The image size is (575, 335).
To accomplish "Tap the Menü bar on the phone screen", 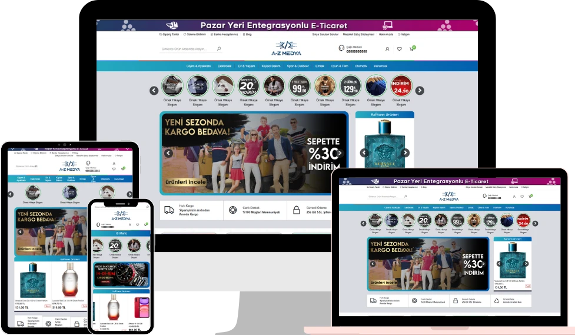I will click(x=120, y=233).
